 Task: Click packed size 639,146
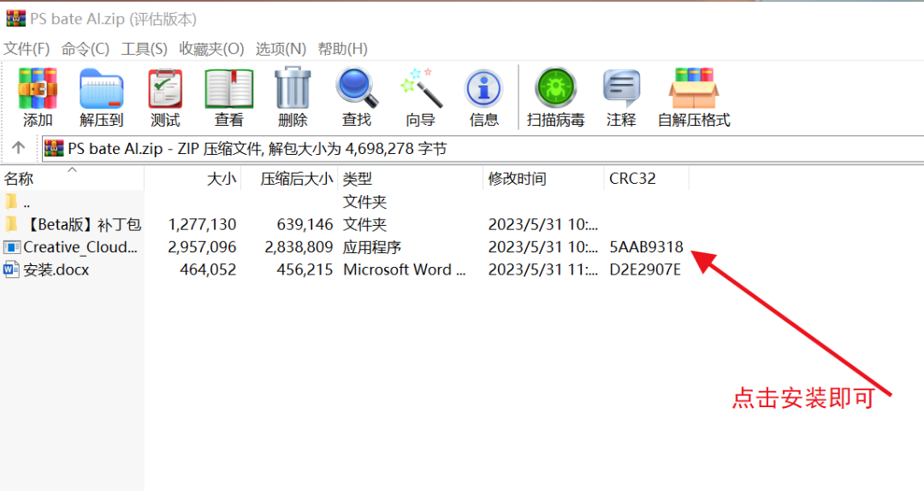(x=305, y=225)
